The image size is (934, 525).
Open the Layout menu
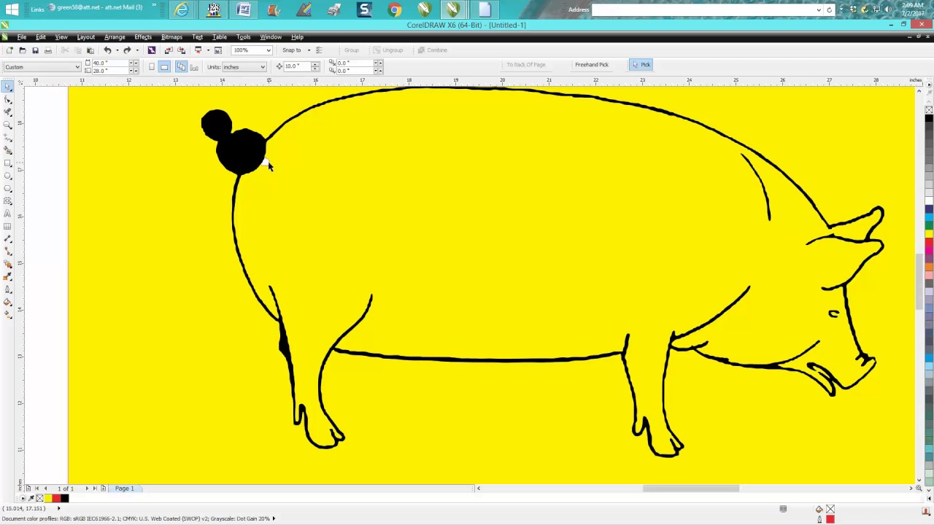coord(85,37)
